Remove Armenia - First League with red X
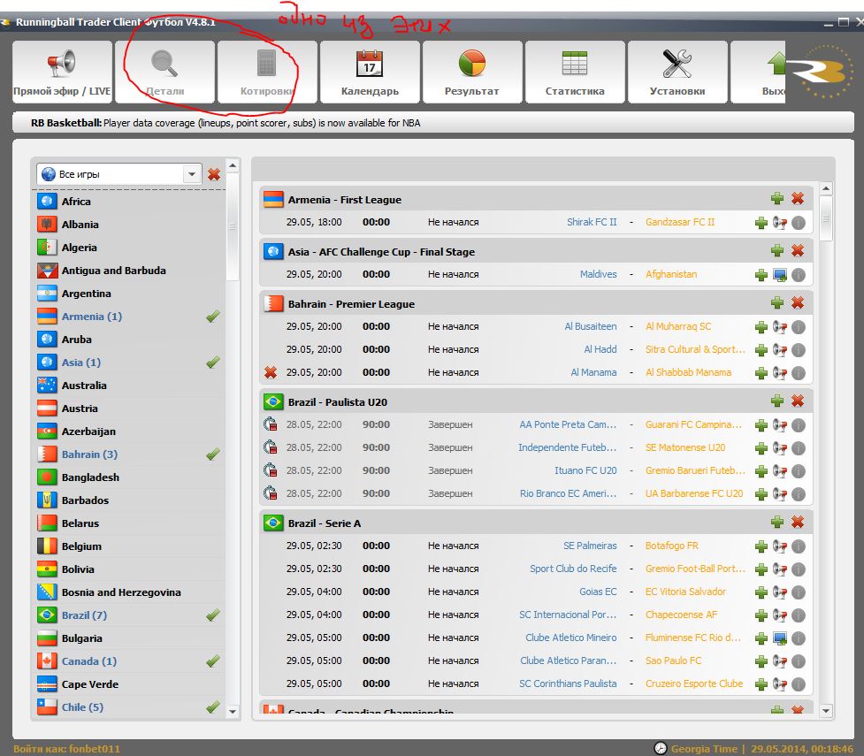The image size is (864, 756). pyautogui.click(x=798, y=199)
